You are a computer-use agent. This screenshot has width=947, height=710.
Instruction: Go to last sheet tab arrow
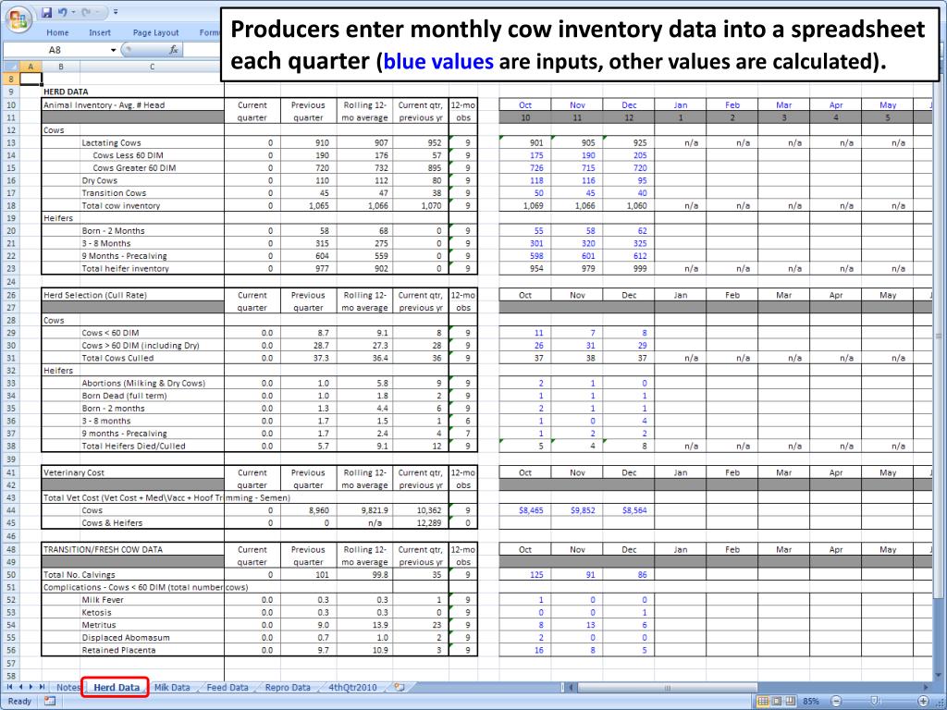(42, 687)
